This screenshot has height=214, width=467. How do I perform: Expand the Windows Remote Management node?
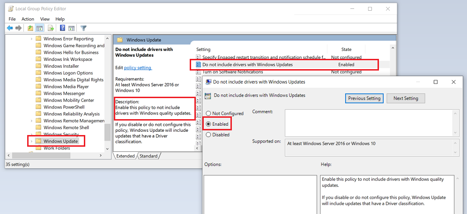[x=31, y=121]
